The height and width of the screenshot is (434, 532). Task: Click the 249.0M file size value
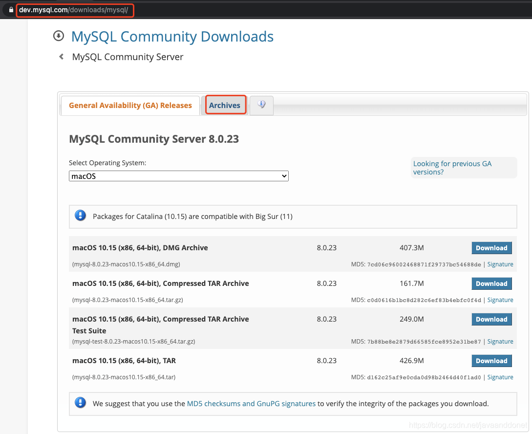[411, 319]
